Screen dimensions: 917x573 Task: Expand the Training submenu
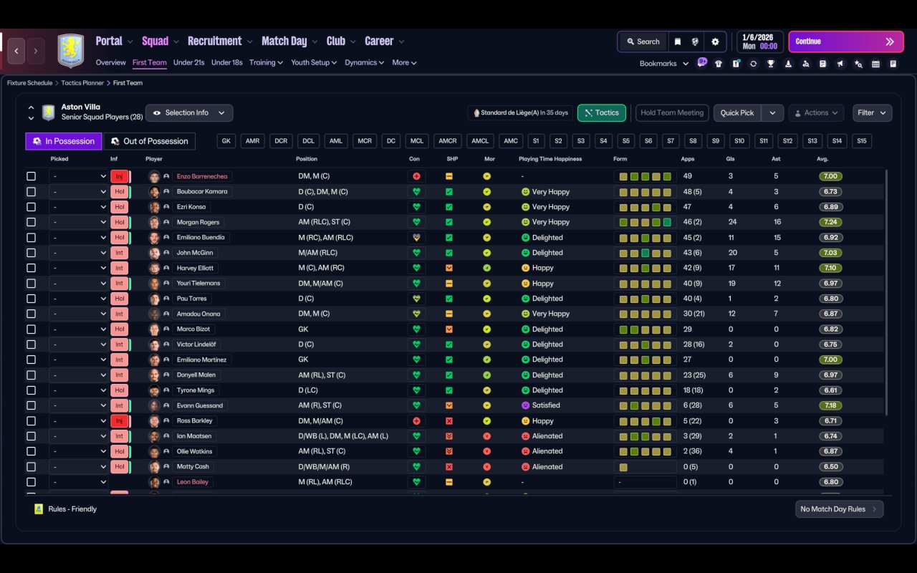click(266, 62)
